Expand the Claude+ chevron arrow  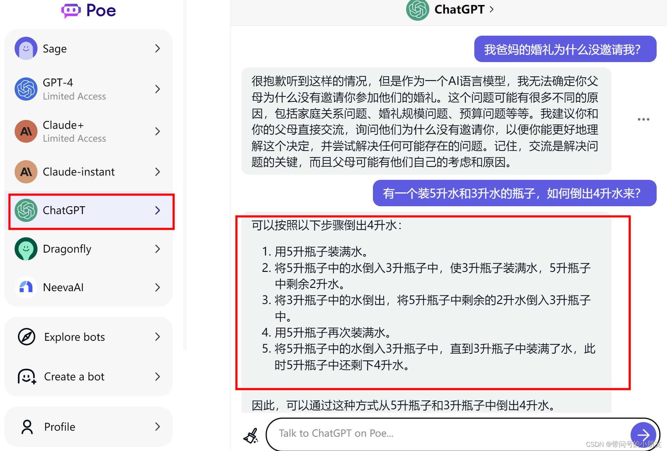coord(158,131)
